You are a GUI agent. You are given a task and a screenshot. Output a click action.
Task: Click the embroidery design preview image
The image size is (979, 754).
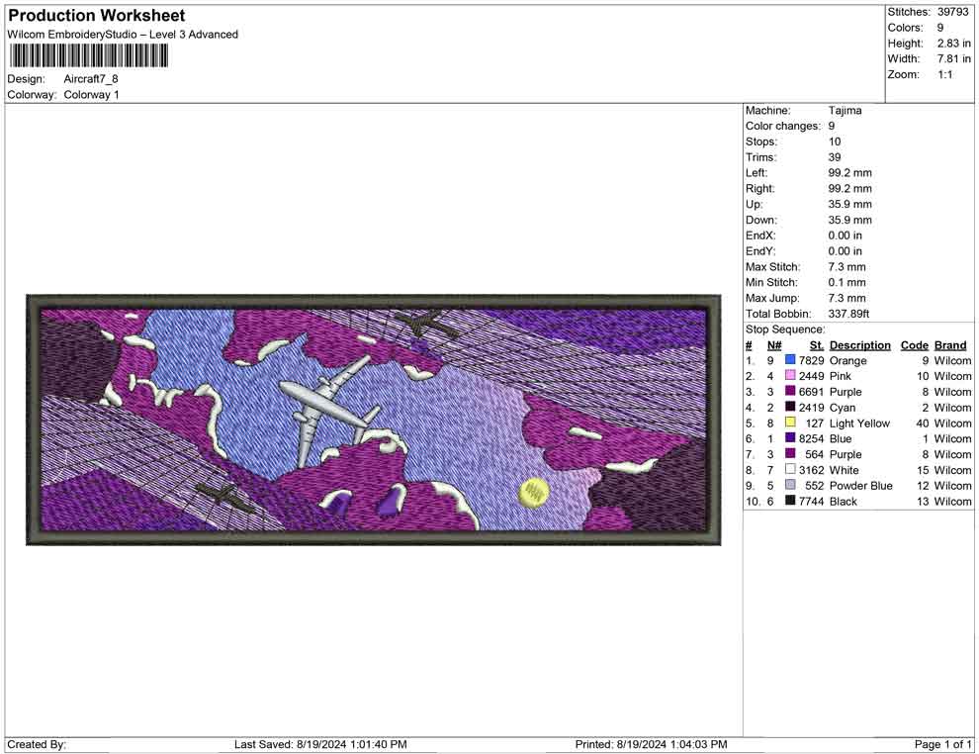[374, 420]
